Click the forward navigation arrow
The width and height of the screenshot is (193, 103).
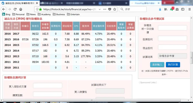9,9
